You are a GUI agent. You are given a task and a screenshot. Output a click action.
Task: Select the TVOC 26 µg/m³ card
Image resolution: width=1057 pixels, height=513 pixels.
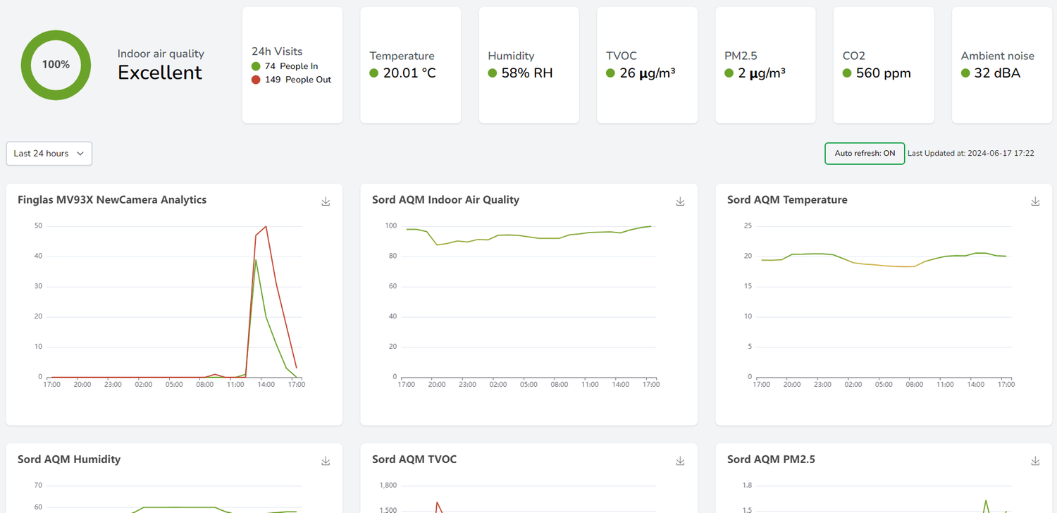pos(648,66)
